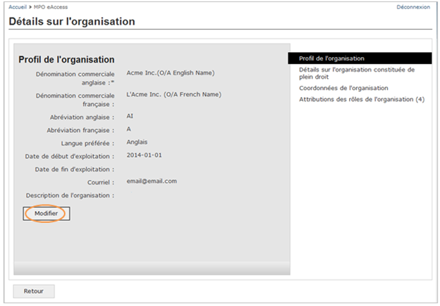The height and width of the screenshot is (306, 440).
Task: Click the Modifier button
Action: (x=47, y=214)
